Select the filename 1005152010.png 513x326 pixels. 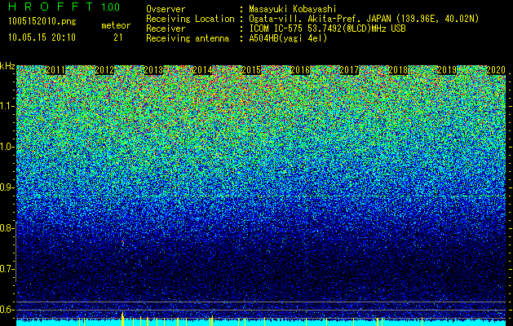(42, 22)
